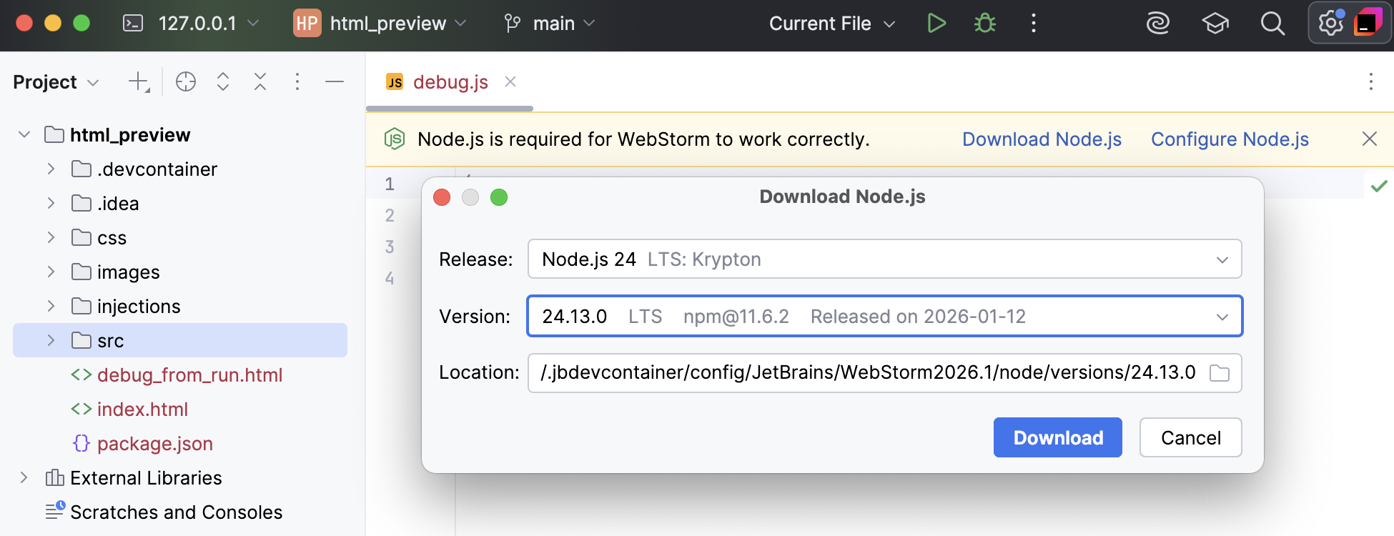Image resolution: width=1394 pixels, height=536 pixels.
Task: Open index.html in the project tree
Action: coord(142,410)
